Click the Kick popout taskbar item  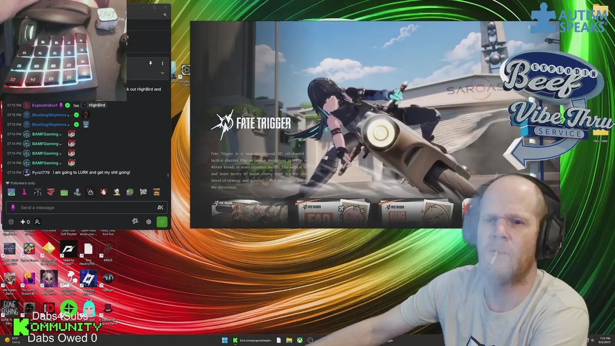[252, 340]
